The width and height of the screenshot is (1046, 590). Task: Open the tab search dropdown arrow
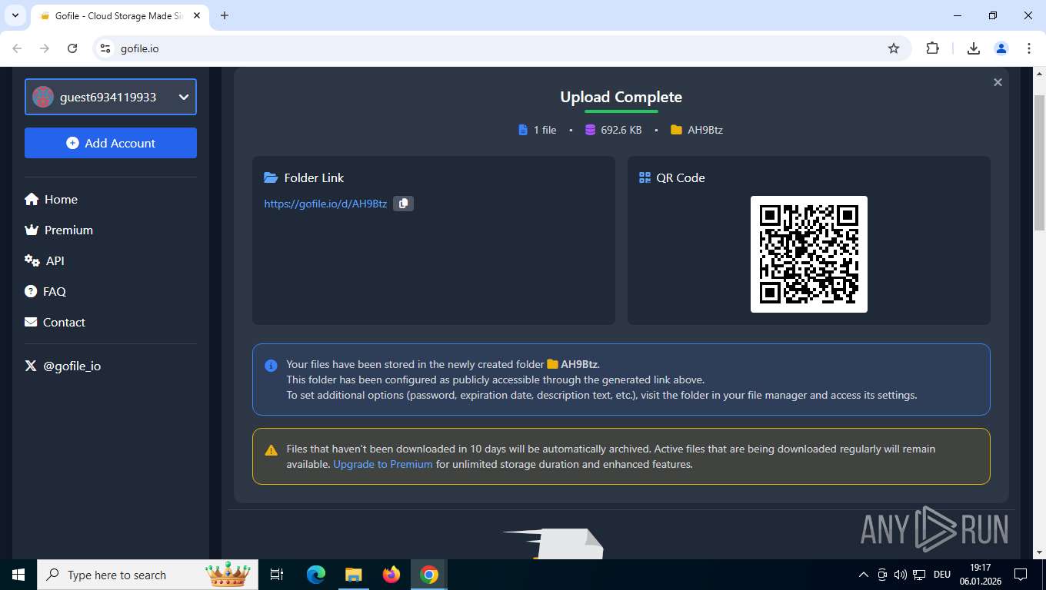pyautogui.click(x=15, y=15)
